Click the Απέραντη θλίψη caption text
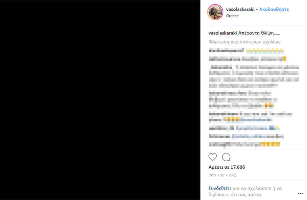This screenshot has width=307, height=200. pos(259,33)
